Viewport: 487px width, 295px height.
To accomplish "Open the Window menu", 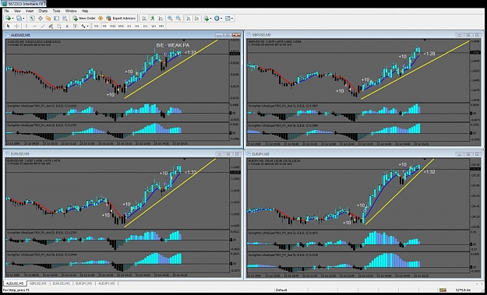I will (x=71, y=11).
